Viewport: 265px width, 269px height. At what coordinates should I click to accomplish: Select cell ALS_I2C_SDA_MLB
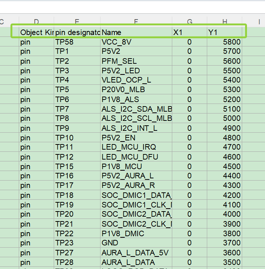[x=136, y=109]
